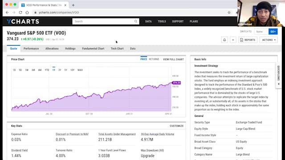Open the Fundamental Chart tab
The image size is (285, 160).
93,48
